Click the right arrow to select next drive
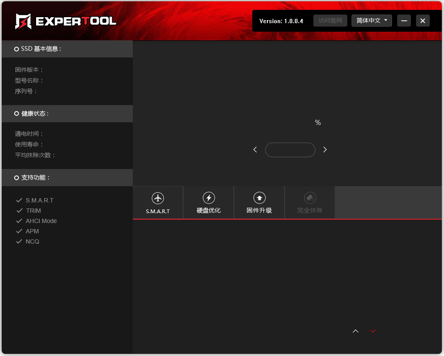This screenshot has height=356, width=444. (325, 149)
